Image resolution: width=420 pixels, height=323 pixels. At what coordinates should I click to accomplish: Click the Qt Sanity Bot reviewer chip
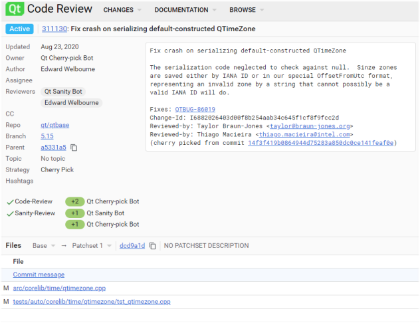64,91
